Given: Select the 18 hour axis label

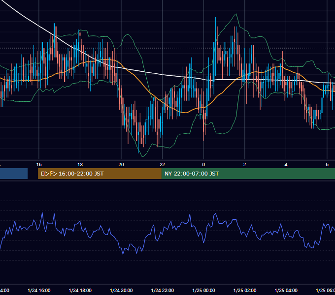Looking at the screenshot, I should pos(80,165).
